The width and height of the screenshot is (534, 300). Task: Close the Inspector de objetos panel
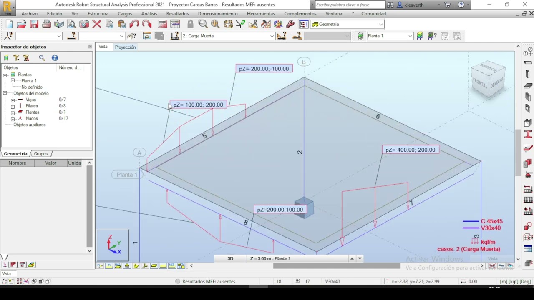pyautogui.click(x=90, y=47)
